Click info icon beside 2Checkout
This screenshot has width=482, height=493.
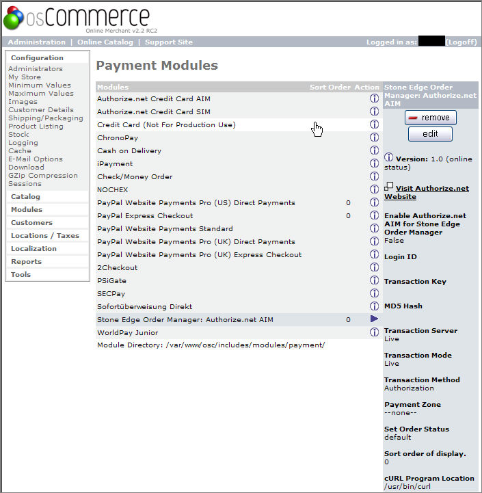click(374, 267)
